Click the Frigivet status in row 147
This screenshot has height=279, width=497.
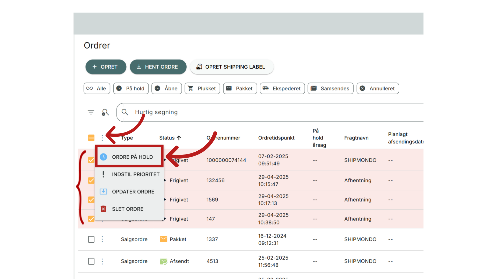179,219
